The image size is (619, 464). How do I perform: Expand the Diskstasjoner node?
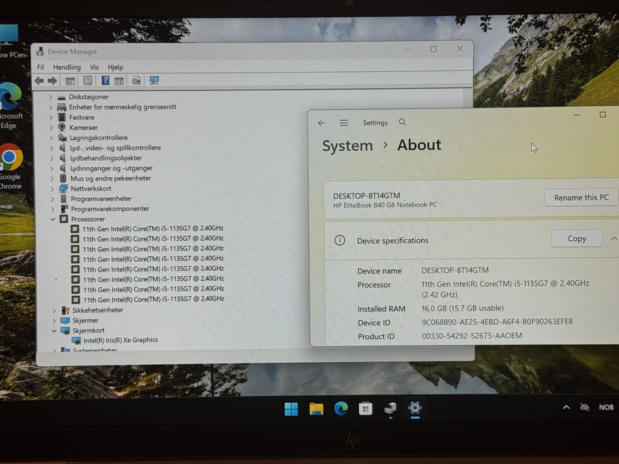[50, 97]
